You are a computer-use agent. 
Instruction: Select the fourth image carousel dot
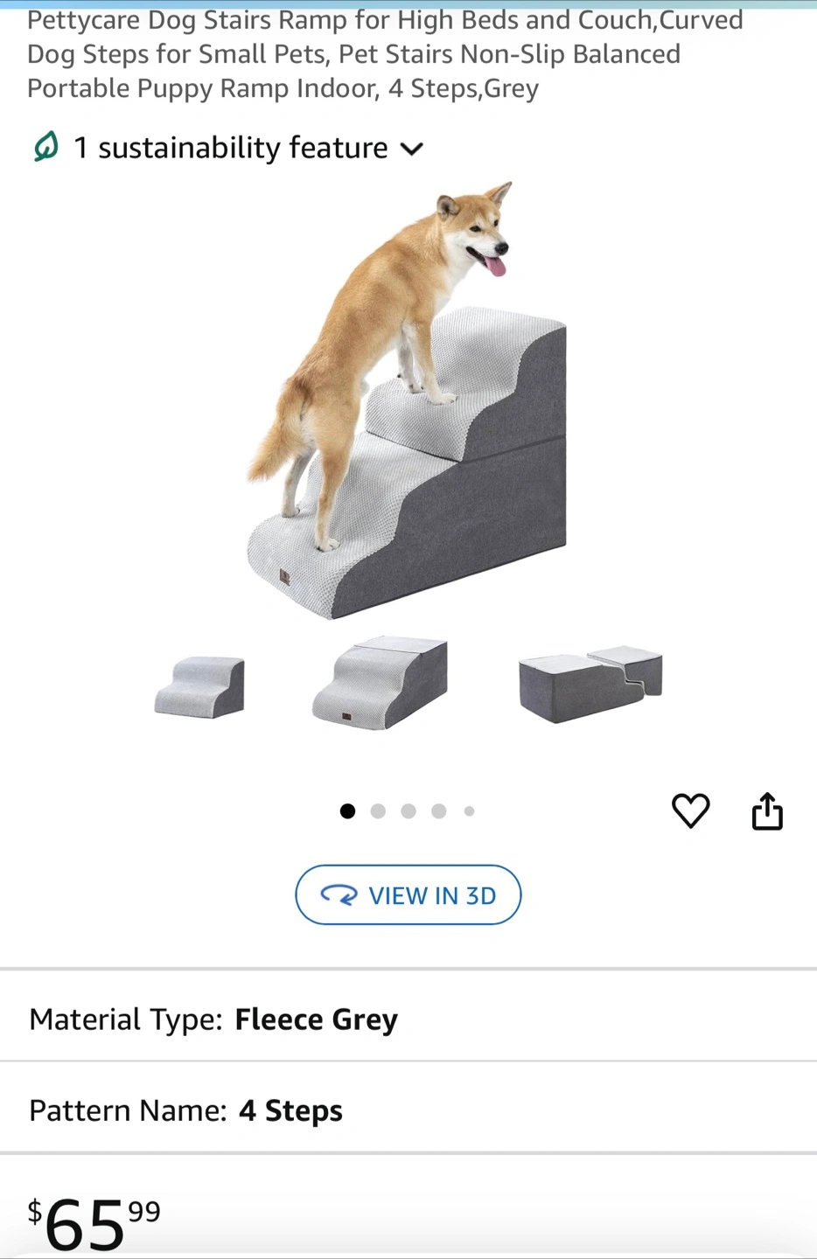pyautogui.click(x=439, y=811)
